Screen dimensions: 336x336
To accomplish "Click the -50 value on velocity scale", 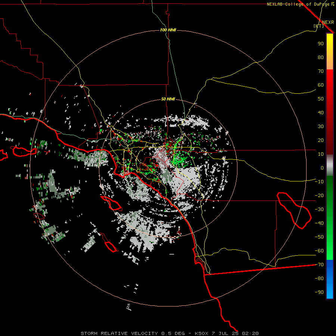I will point(319,237).
